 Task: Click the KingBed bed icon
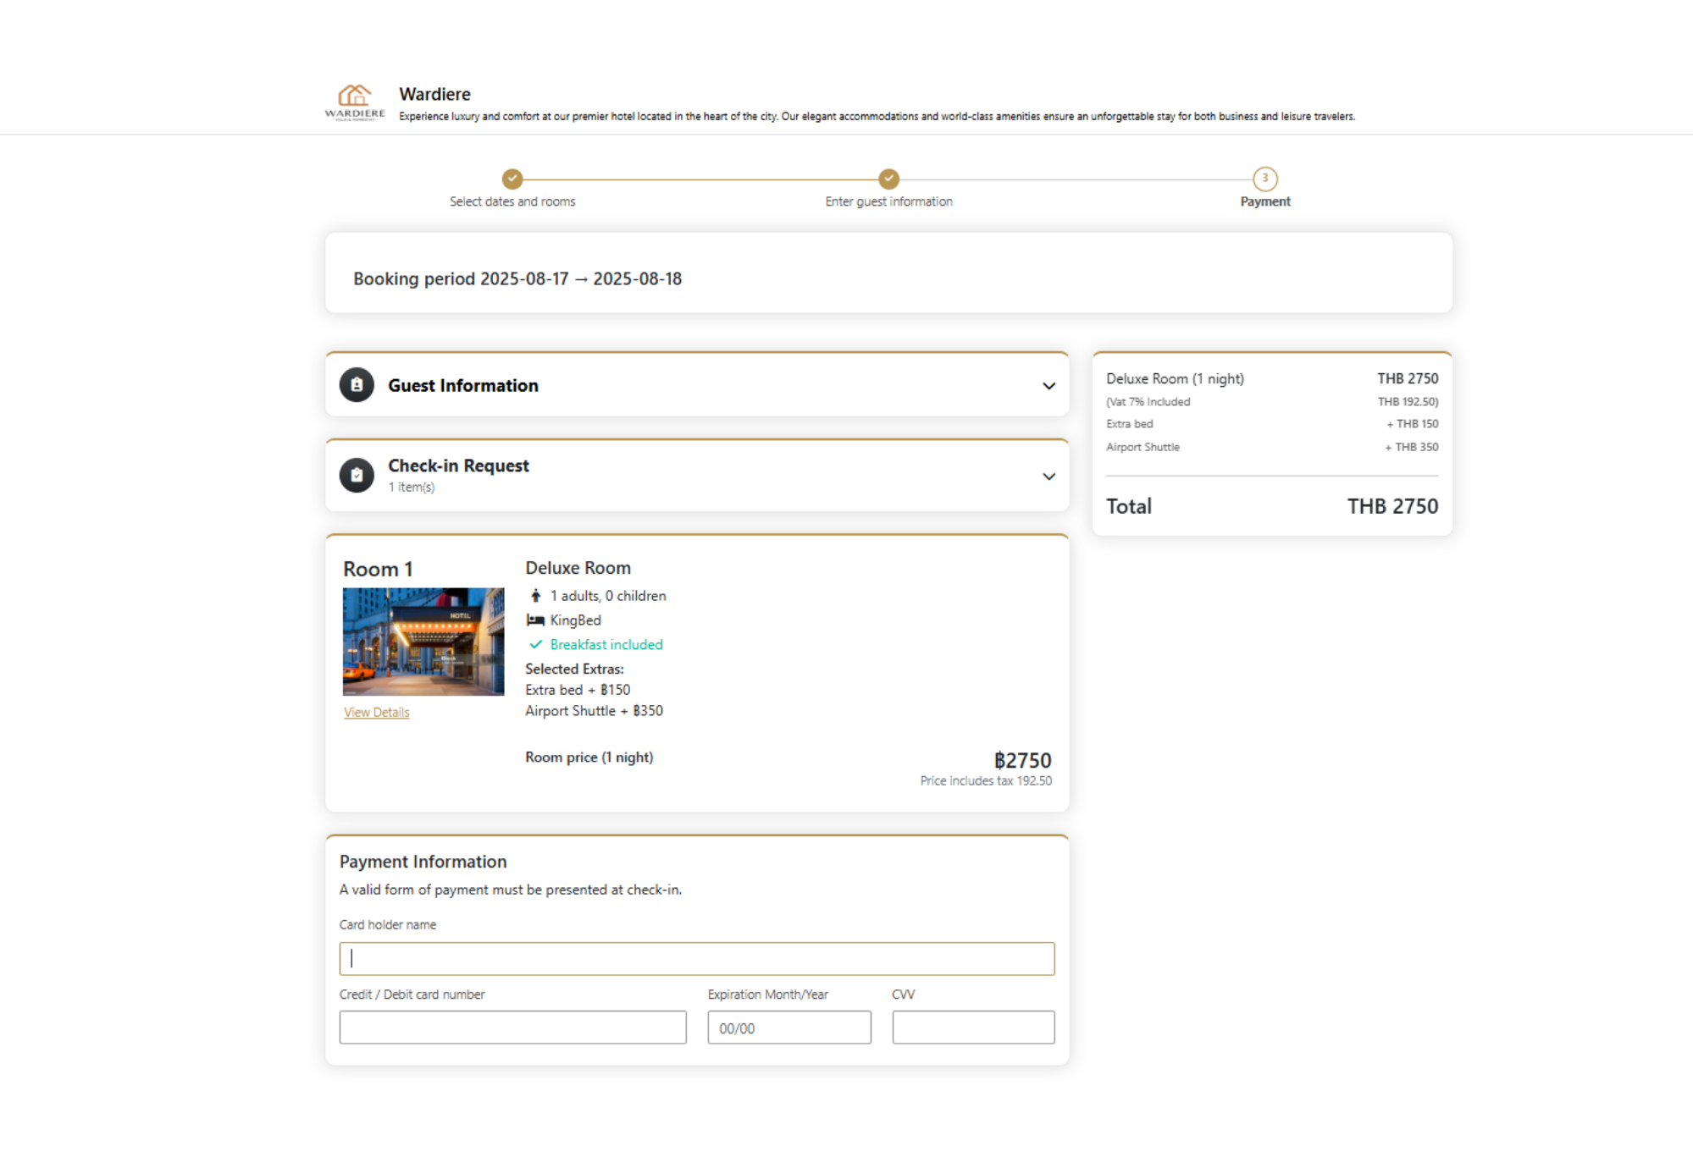click(535, 620)
